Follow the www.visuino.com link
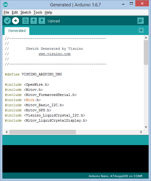The height and width of the screenshot is (181, 151). tap(55, 54)
